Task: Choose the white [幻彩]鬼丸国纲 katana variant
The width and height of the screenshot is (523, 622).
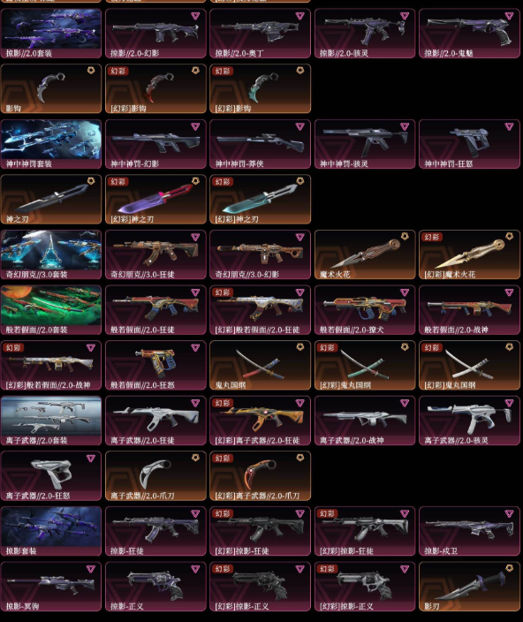Action: [x=469, y=366]
